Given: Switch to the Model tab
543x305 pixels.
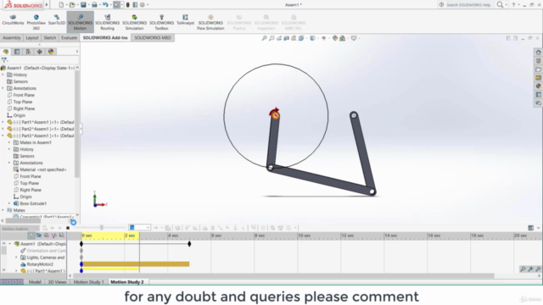Looking at the screenshot, I should [x=35, y=282].
